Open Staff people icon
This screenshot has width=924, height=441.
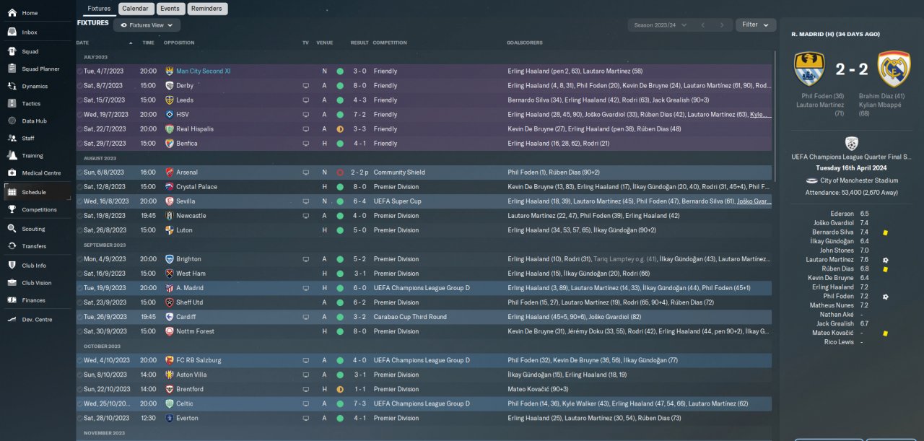(12, 139)
